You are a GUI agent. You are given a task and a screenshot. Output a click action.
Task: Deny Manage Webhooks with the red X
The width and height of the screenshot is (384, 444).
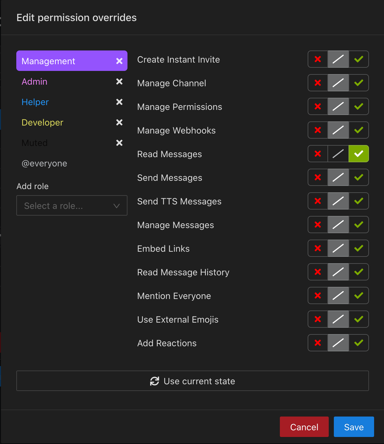click(x=318, y=130)
